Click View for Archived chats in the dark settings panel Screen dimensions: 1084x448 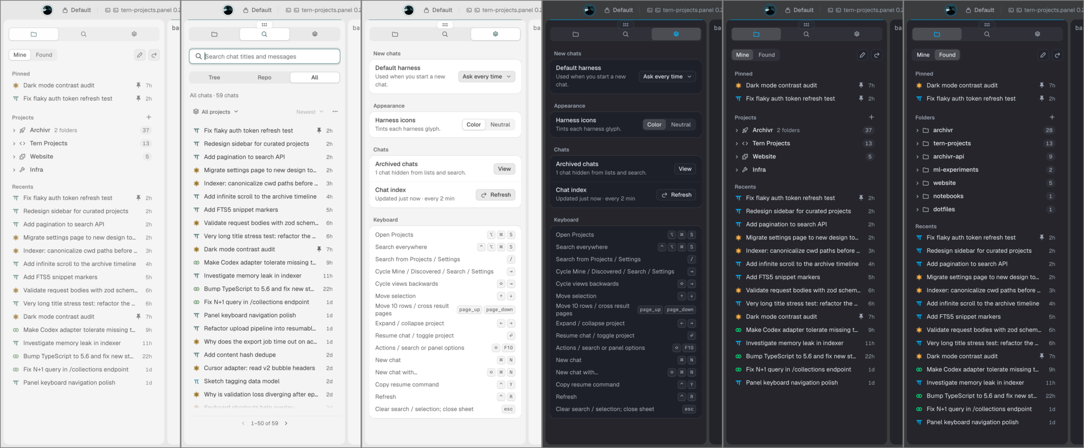pos(685,169)
